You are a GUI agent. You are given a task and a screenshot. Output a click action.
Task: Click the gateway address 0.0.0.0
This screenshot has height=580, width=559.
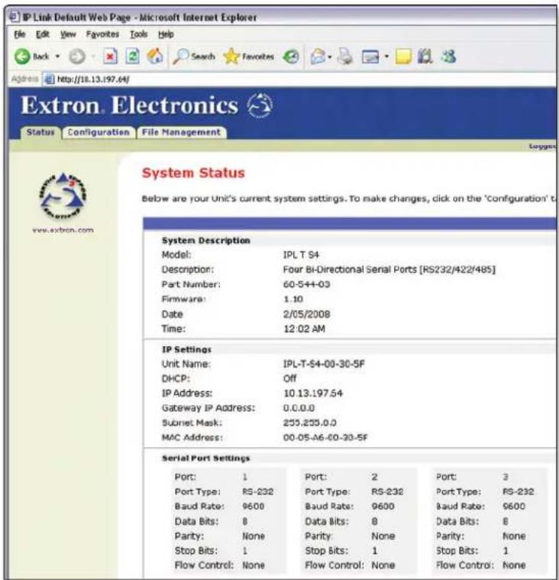[299, 407]
